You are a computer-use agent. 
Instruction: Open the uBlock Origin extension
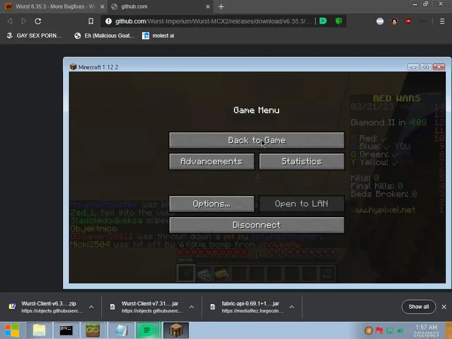(x=408, y=21)
